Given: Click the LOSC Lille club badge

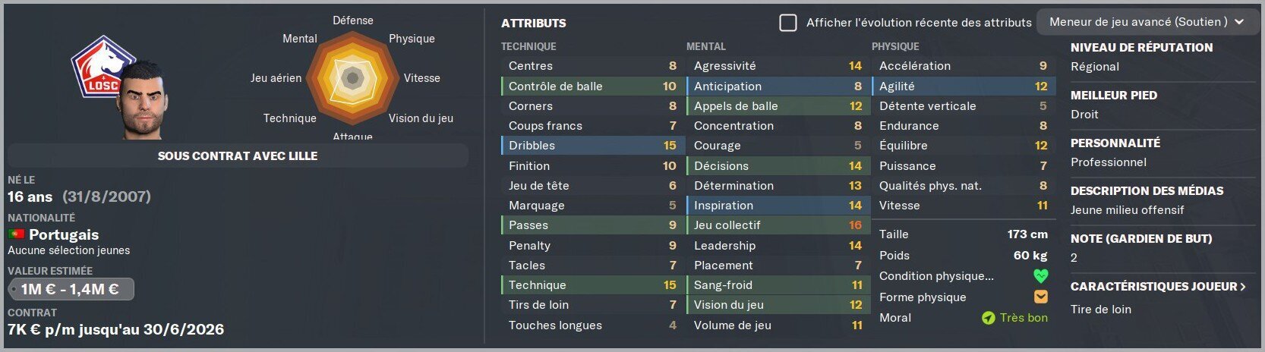Looking at the screenshot, I should (x=101, y=68).
